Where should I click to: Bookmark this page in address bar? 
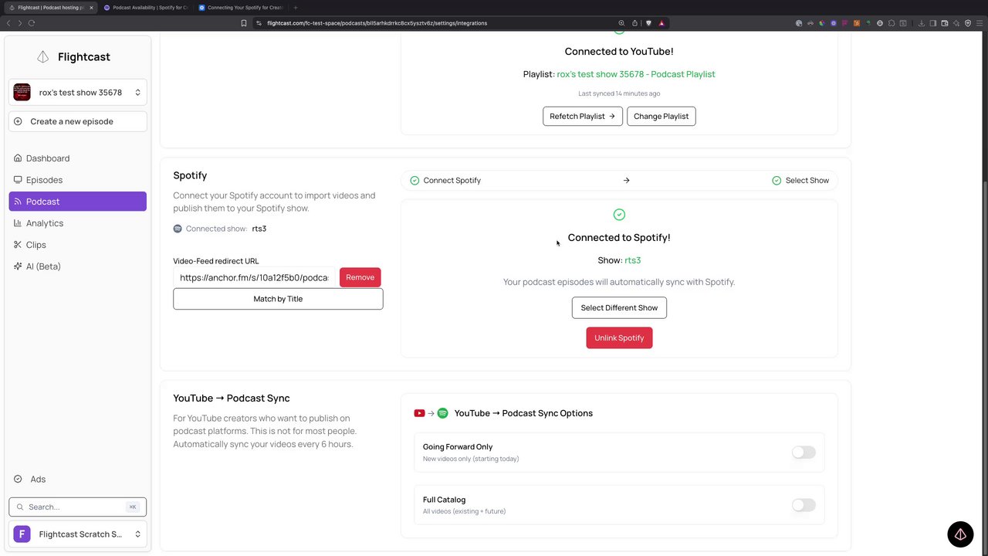(x=244, y=23)
